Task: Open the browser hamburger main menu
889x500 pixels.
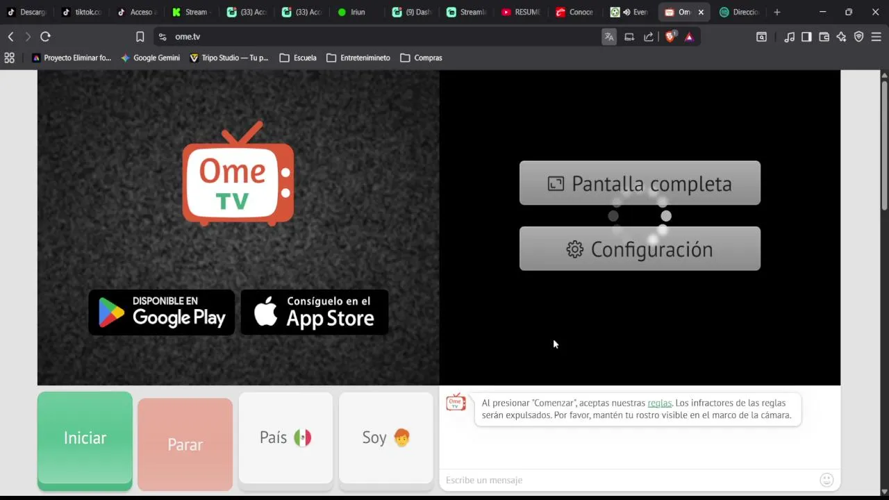Action: click(x=876, y=37)
